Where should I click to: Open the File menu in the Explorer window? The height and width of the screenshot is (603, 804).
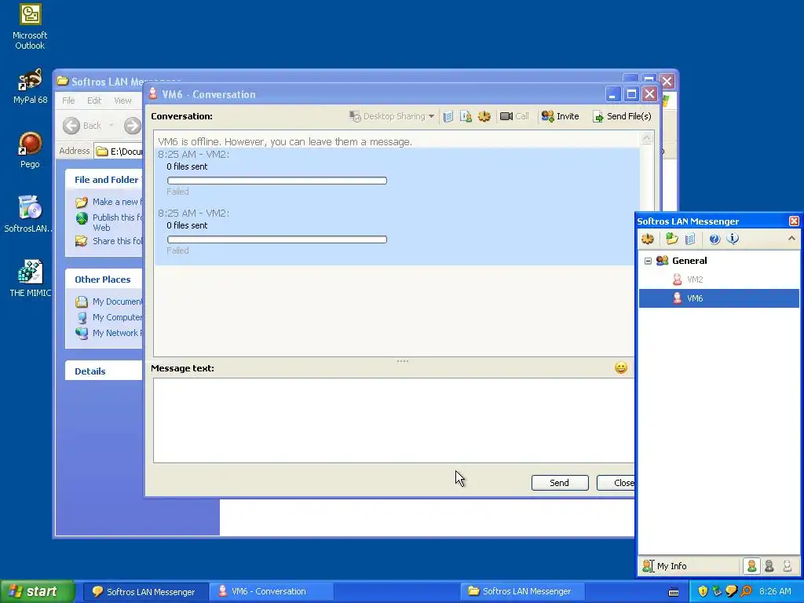coord(68,100)
